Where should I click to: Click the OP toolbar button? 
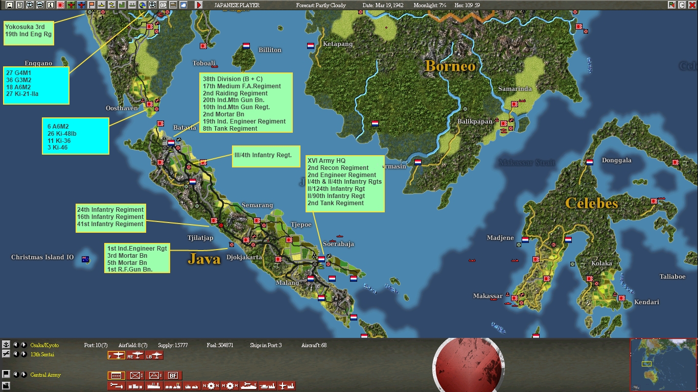tap(163, 5)
